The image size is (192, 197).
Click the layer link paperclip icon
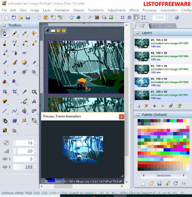click(x=171, y=106)
